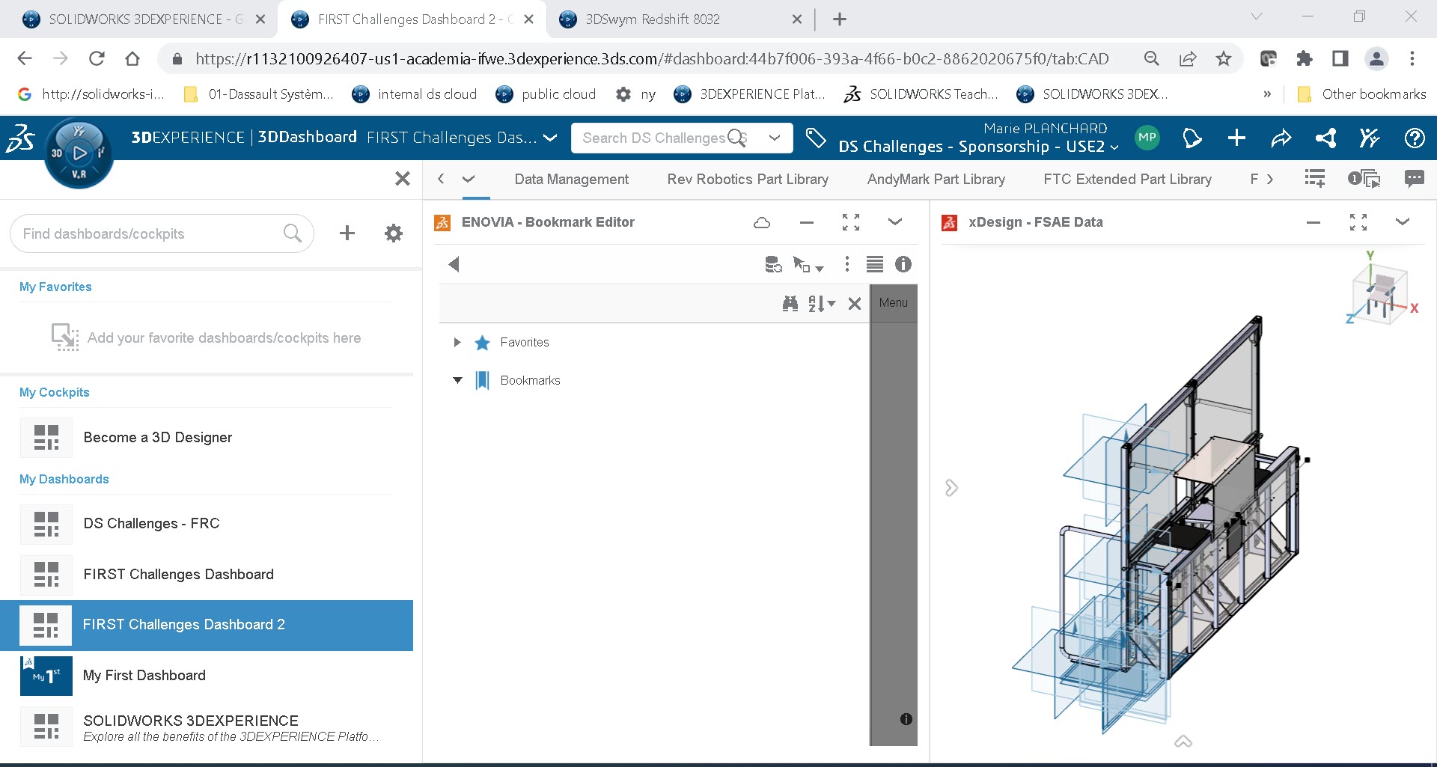The image size is (1437, 767).
Task: Close the dashboards side panel
Action: [x=403, y=178]
